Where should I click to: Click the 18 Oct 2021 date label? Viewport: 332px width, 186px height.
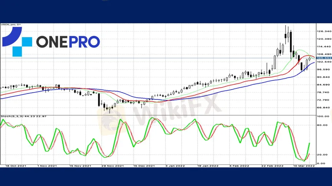[16, 166]
